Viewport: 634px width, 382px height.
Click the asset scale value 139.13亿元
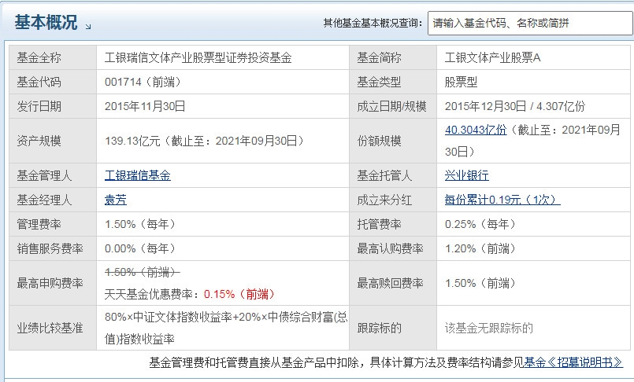133,141
